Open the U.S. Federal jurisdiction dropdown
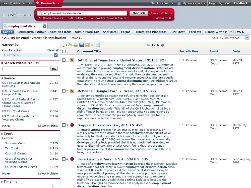Image resolution: width=251 pixels, height=188 pixels. (77, 18)
